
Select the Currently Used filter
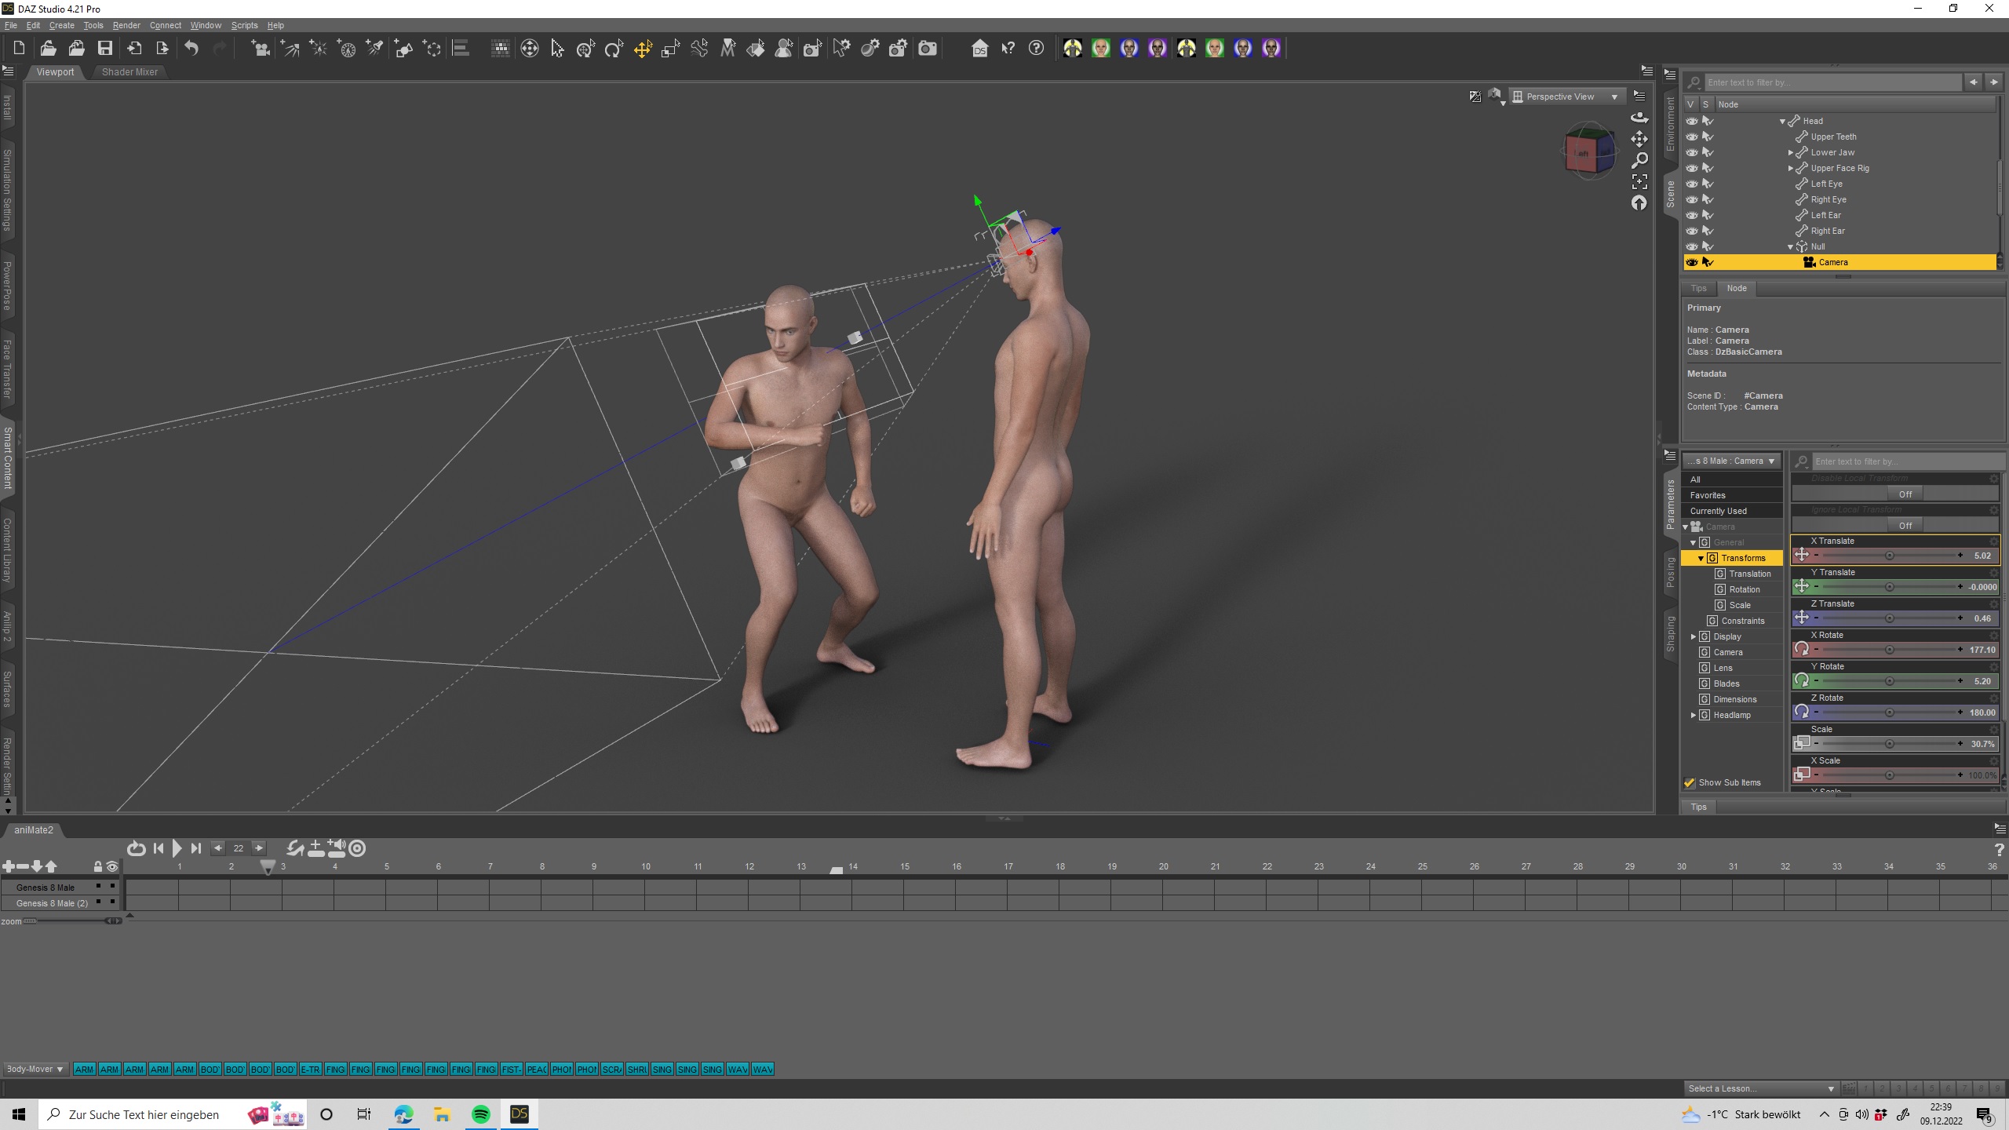coord(1718,511)
